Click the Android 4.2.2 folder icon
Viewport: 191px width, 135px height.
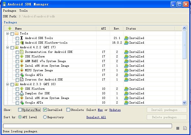point(17,47)
